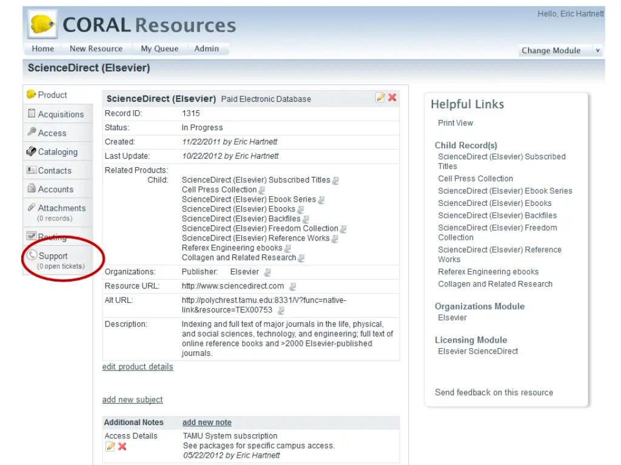This screenshot has width=621, height=465.
Task: Click the edit product details link
Action: pyautogui.click(x=138, y=367)
